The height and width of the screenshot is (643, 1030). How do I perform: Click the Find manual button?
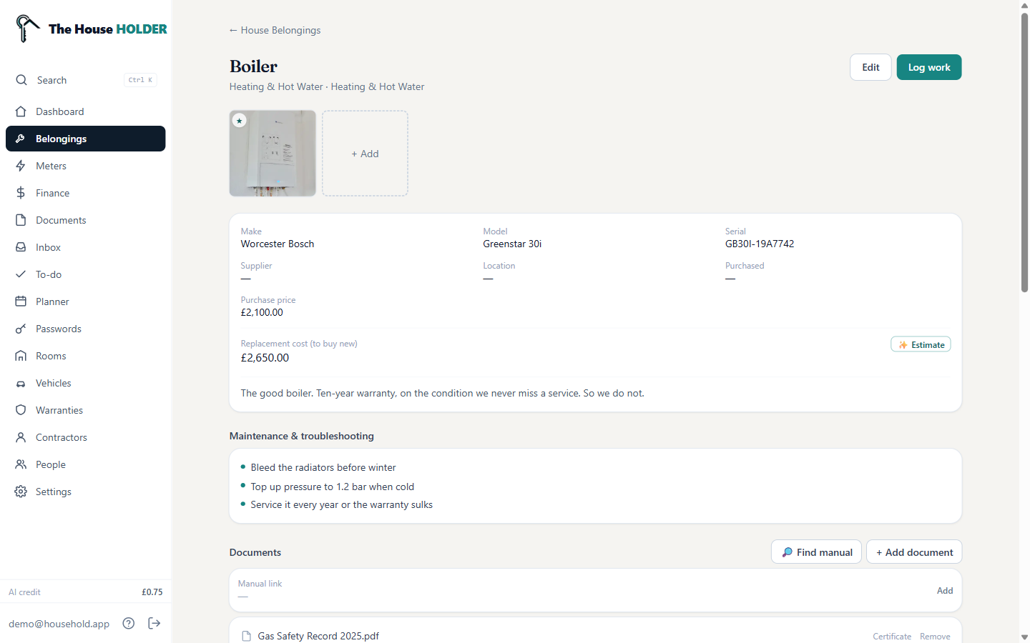click(x=816, y=552)
